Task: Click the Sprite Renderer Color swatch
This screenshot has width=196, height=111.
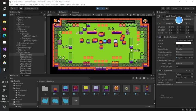Action: [x=183, y=43]
